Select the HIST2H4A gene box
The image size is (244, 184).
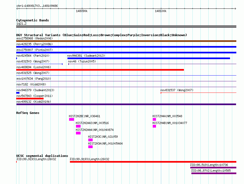click(154, 119)
